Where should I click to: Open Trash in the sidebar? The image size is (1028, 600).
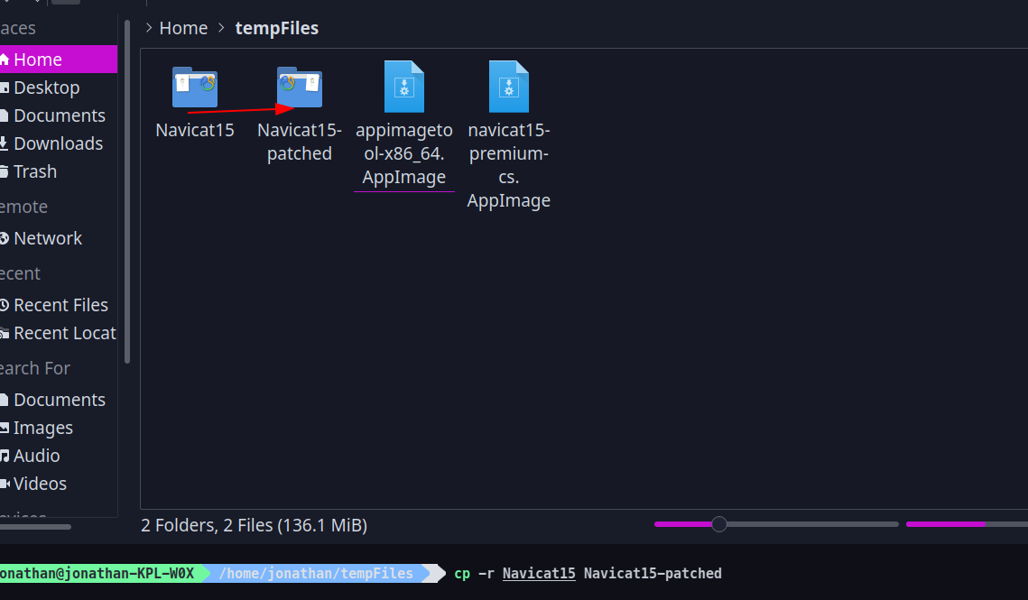click(x=34, y=171)
